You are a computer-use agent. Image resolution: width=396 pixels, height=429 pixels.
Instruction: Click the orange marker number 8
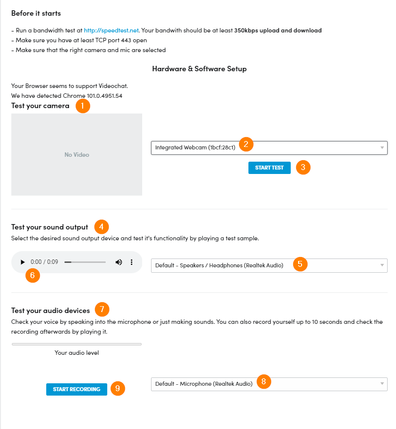[x=264, y=381]
